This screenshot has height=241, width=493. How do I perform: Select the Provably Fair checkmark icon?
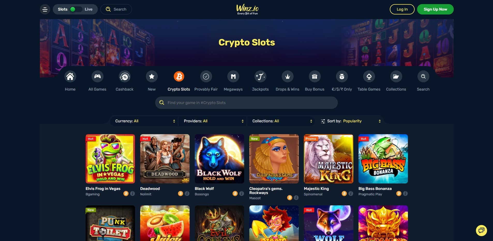tap(206, 76)
